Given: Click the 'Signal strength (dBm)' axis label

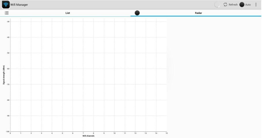Looking at the screenshot, I should [x=4, y=75].
